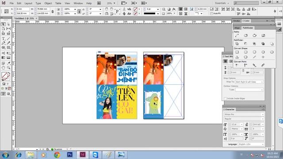Click Pathfinder Minus Back icon
This screenshot has height=159, width=283.
(x=272, y=44)
